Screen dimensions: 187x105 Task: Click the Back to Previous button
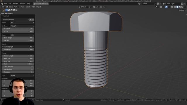click(x=41, y=4)
